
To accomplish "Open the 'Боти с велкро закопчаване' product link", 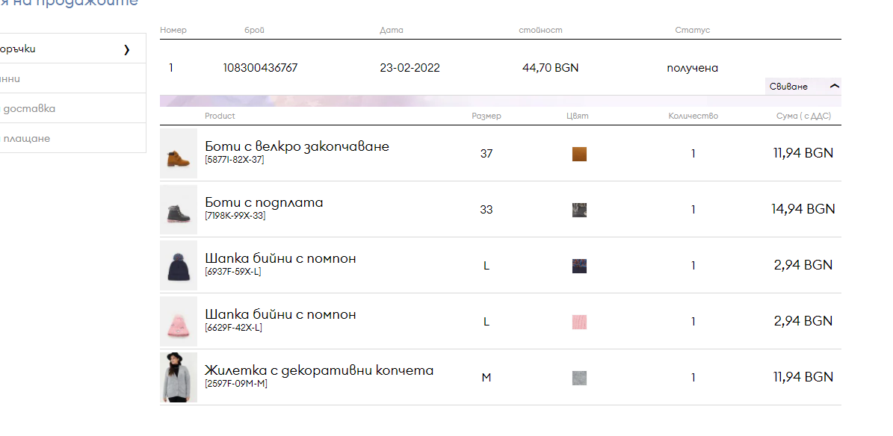I will coord(297,146).
